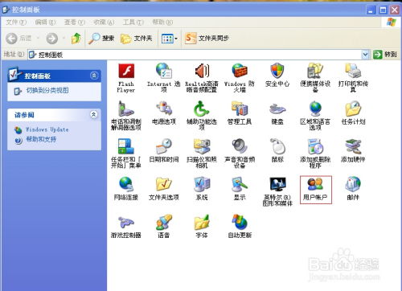Open the 查看(V) menu

75,23
